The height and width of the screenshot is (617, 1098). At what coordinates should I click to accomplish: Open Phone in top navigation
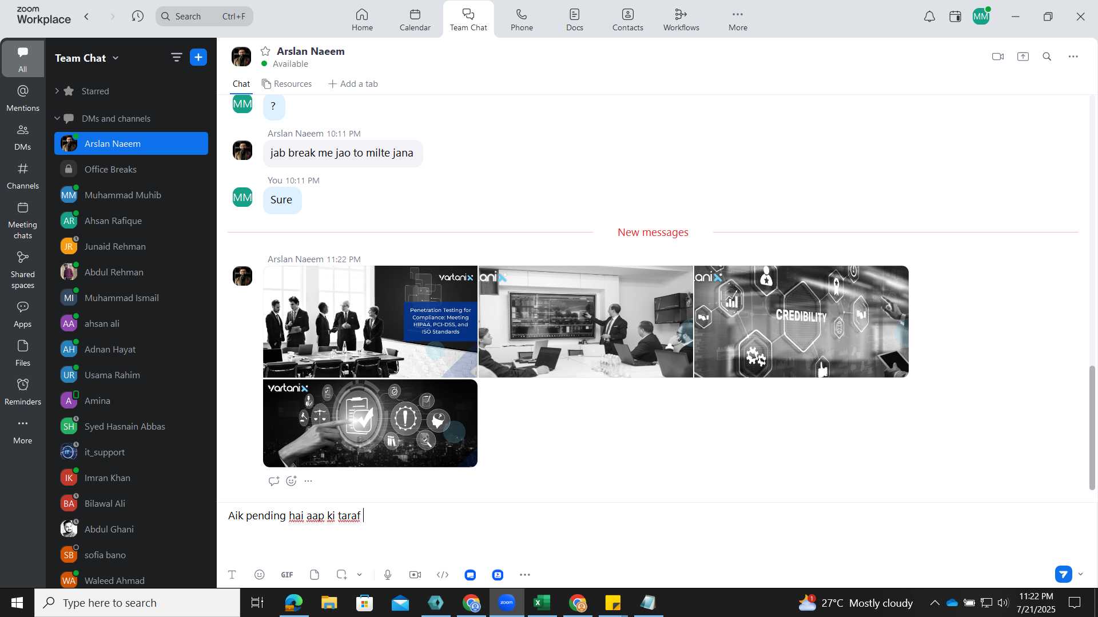[522, 19]
